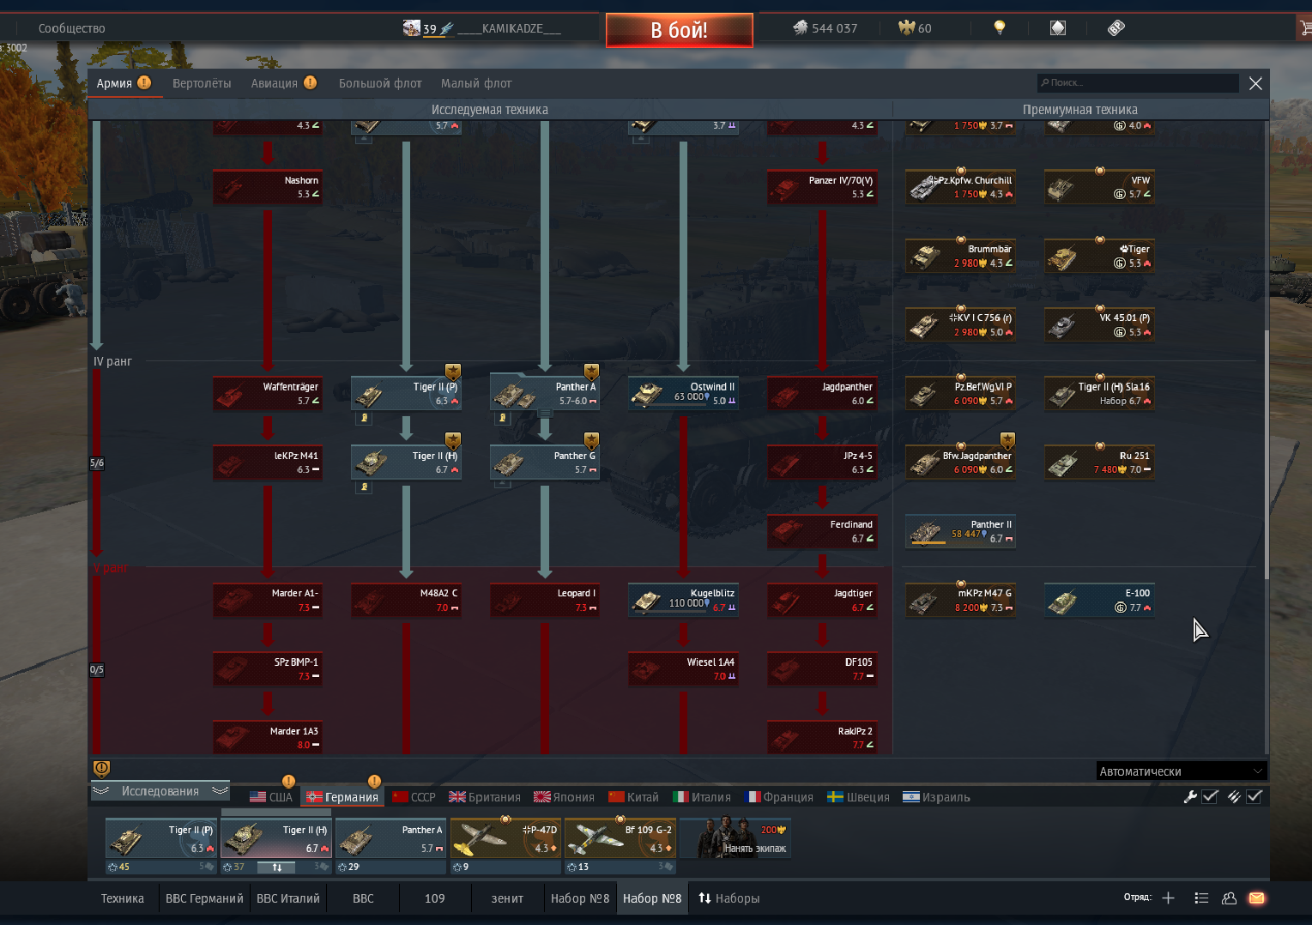Open the Наборы presets menu
Image resolution: width=1312 pixels, height=925 pixels.
click(x=729, y=898)
